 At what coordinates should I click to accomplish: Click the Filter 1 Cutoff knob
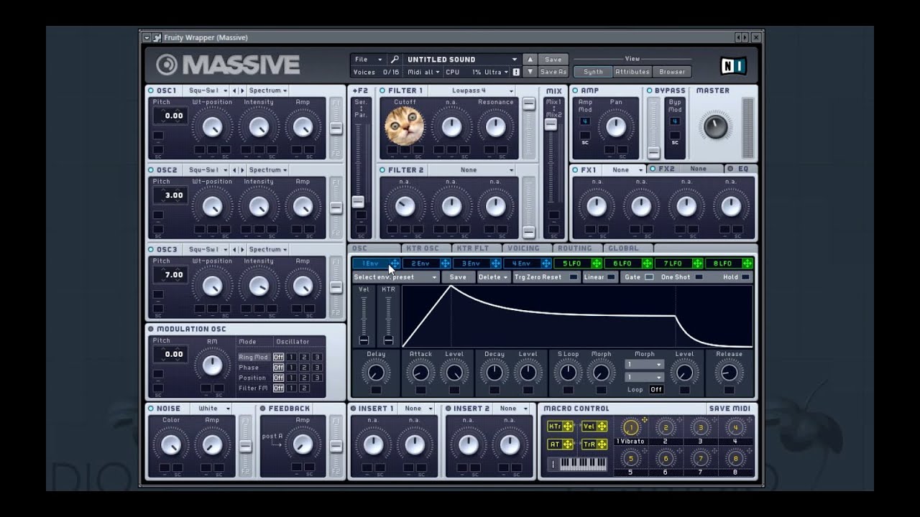(x=404, y=126)
